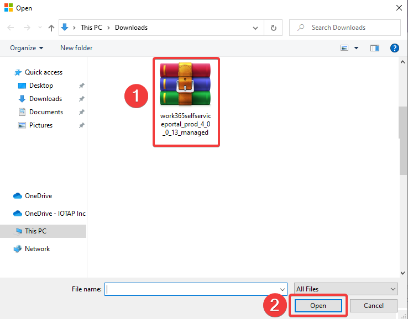Click the Forward navigation arrow
The height and width of the screenshot is (319, 408).
tap(27, 28)
